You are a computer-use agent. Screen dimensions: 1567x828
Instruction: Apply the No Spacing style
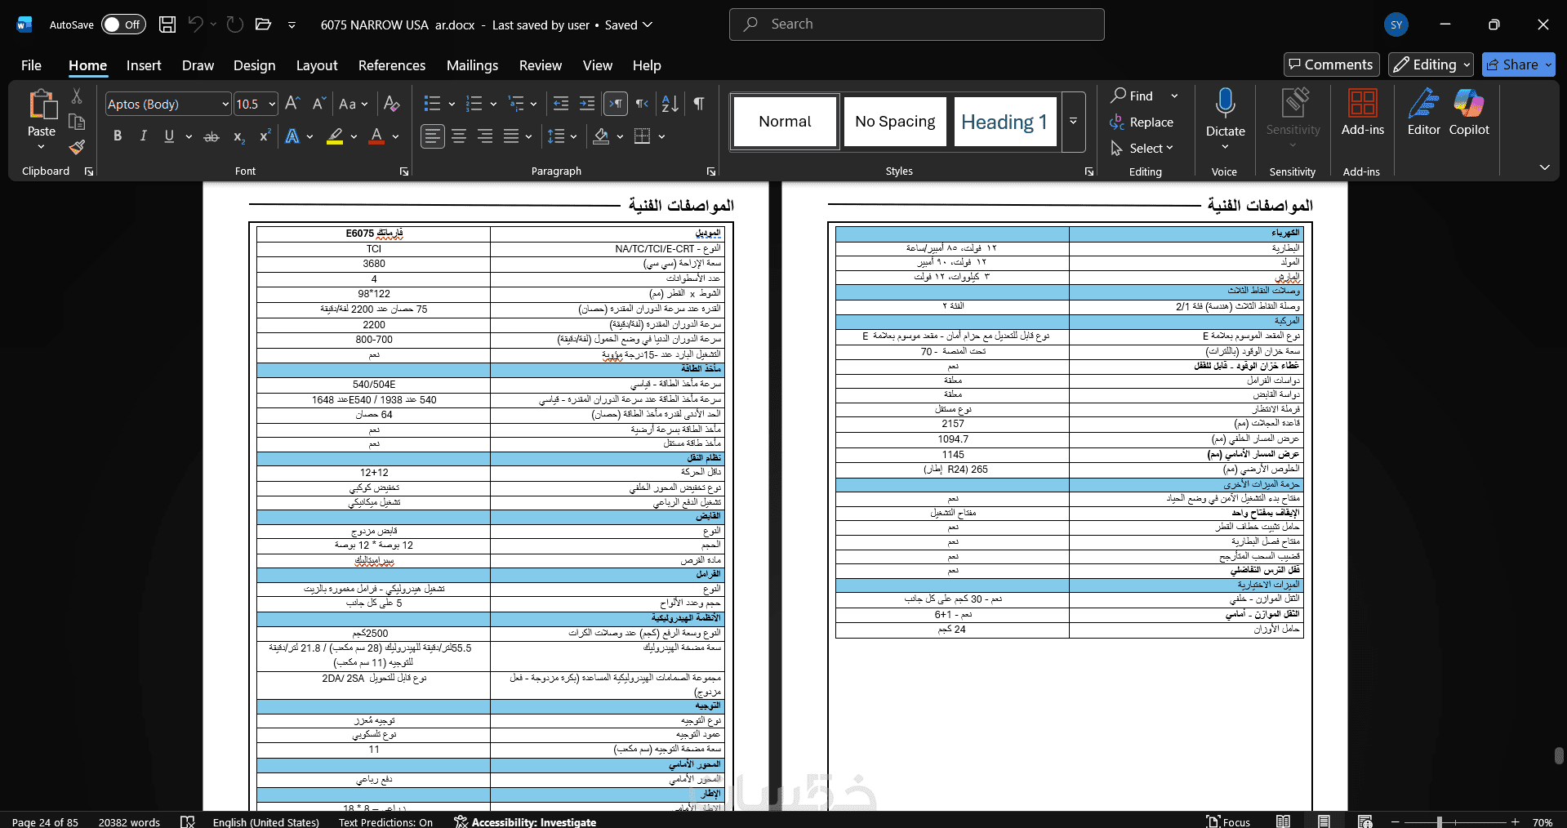point(895,122)
